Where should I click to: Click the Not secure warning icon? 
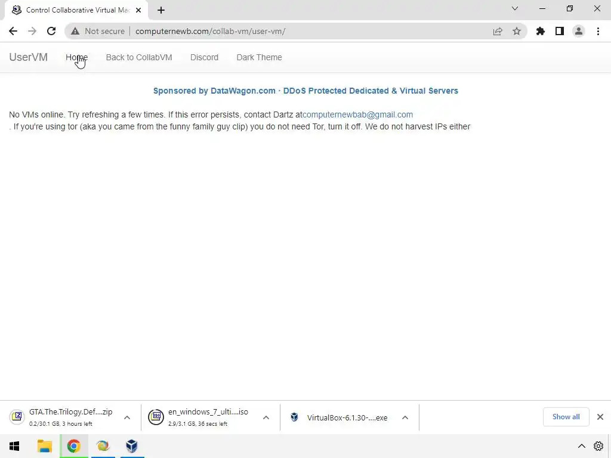pos(75,31)
